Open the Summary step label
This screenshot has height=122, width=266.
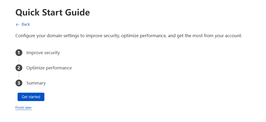(36, 83)
